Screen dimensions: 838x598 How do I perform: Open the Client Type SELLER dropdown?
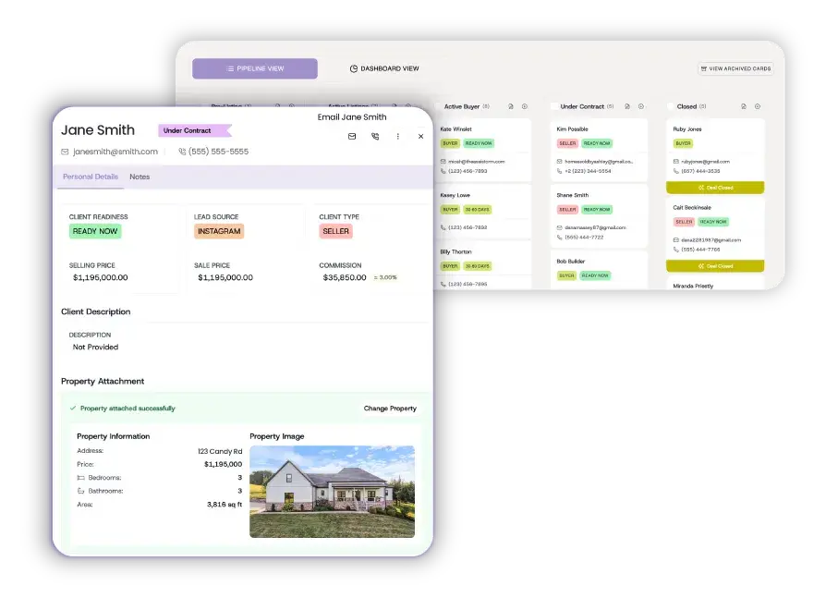pos(335,231)
